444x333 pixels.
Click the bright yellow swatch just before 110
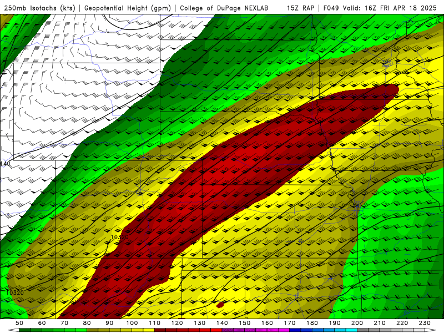pos(149,330)
